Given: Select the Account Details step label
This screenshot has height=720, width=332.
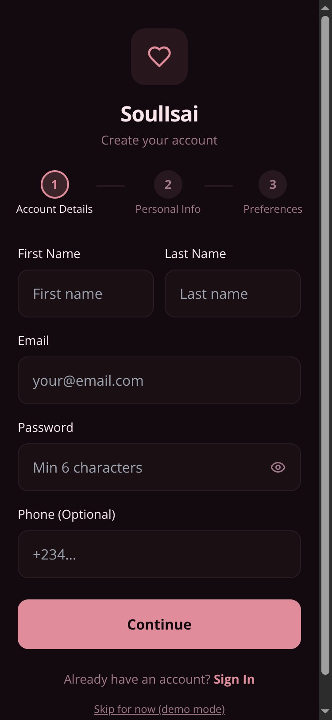Looking at the screenshot, I should tap(54, 209).
